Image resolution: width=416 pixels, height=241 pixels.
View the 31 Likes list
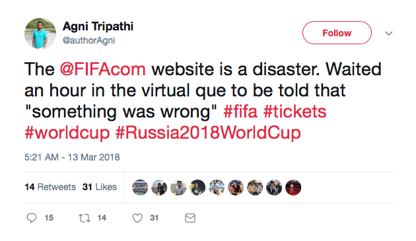point(100,187)
